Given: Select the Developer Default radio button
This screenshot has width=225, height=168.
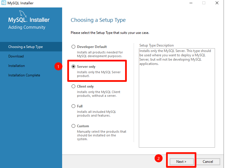Looking at the screenshot, I should pyautogui.click(x=73, y=47).
